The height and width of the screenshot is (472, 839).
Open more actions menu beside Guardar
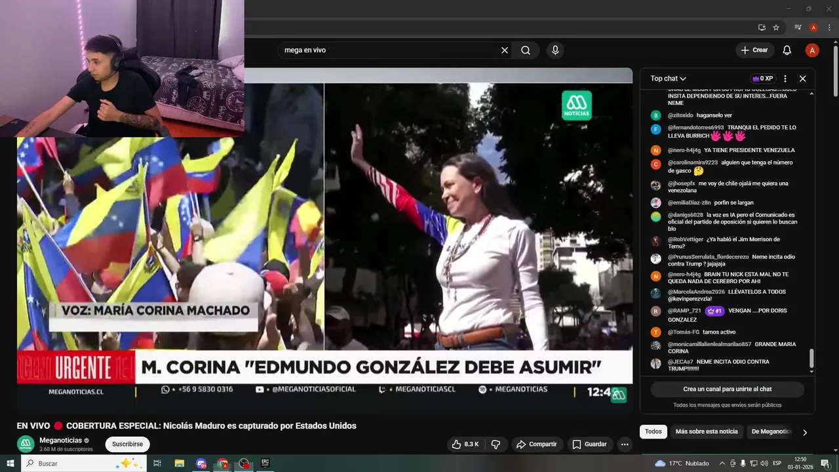625,444
